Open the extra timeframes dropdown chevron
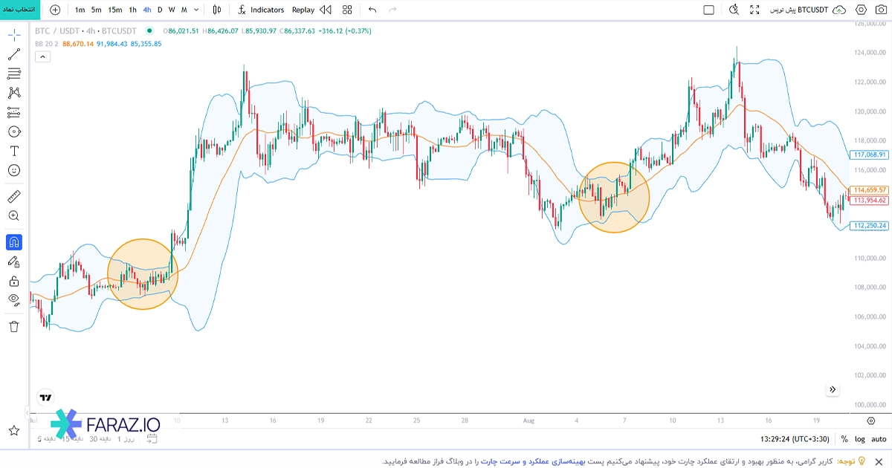 point(198,10)
